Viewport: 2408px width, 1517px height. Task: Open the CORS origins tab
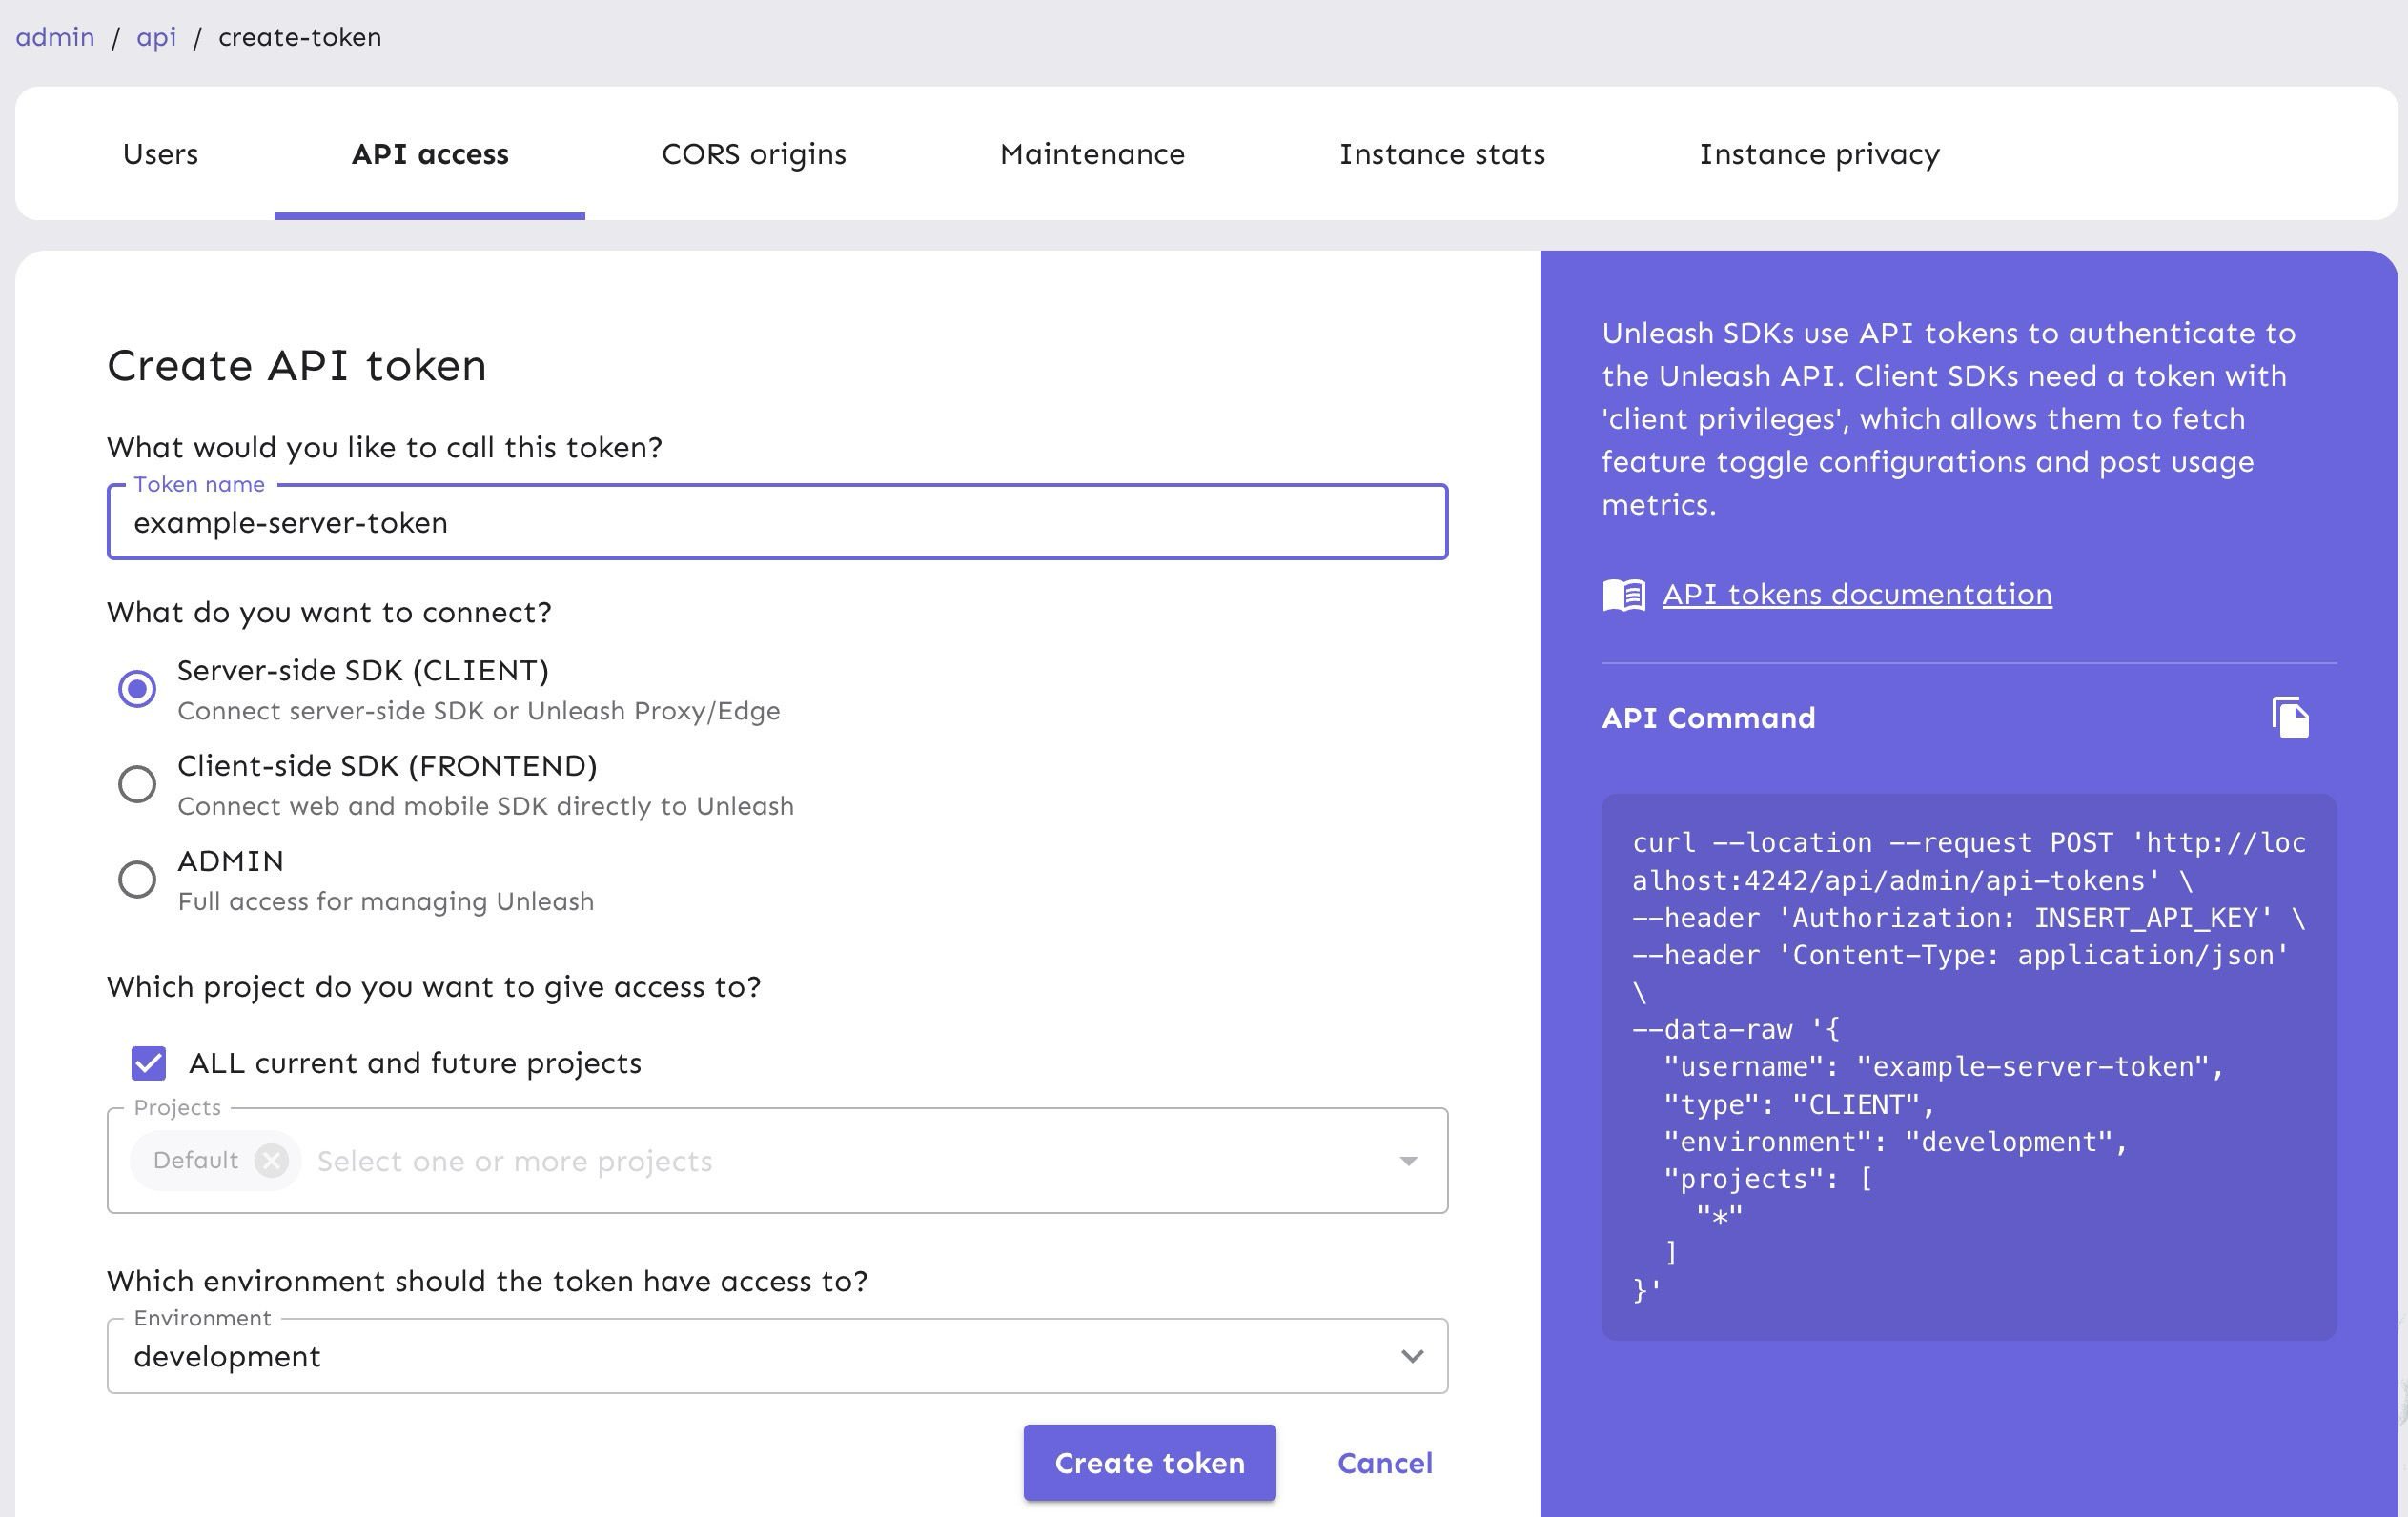pos(754,154)
